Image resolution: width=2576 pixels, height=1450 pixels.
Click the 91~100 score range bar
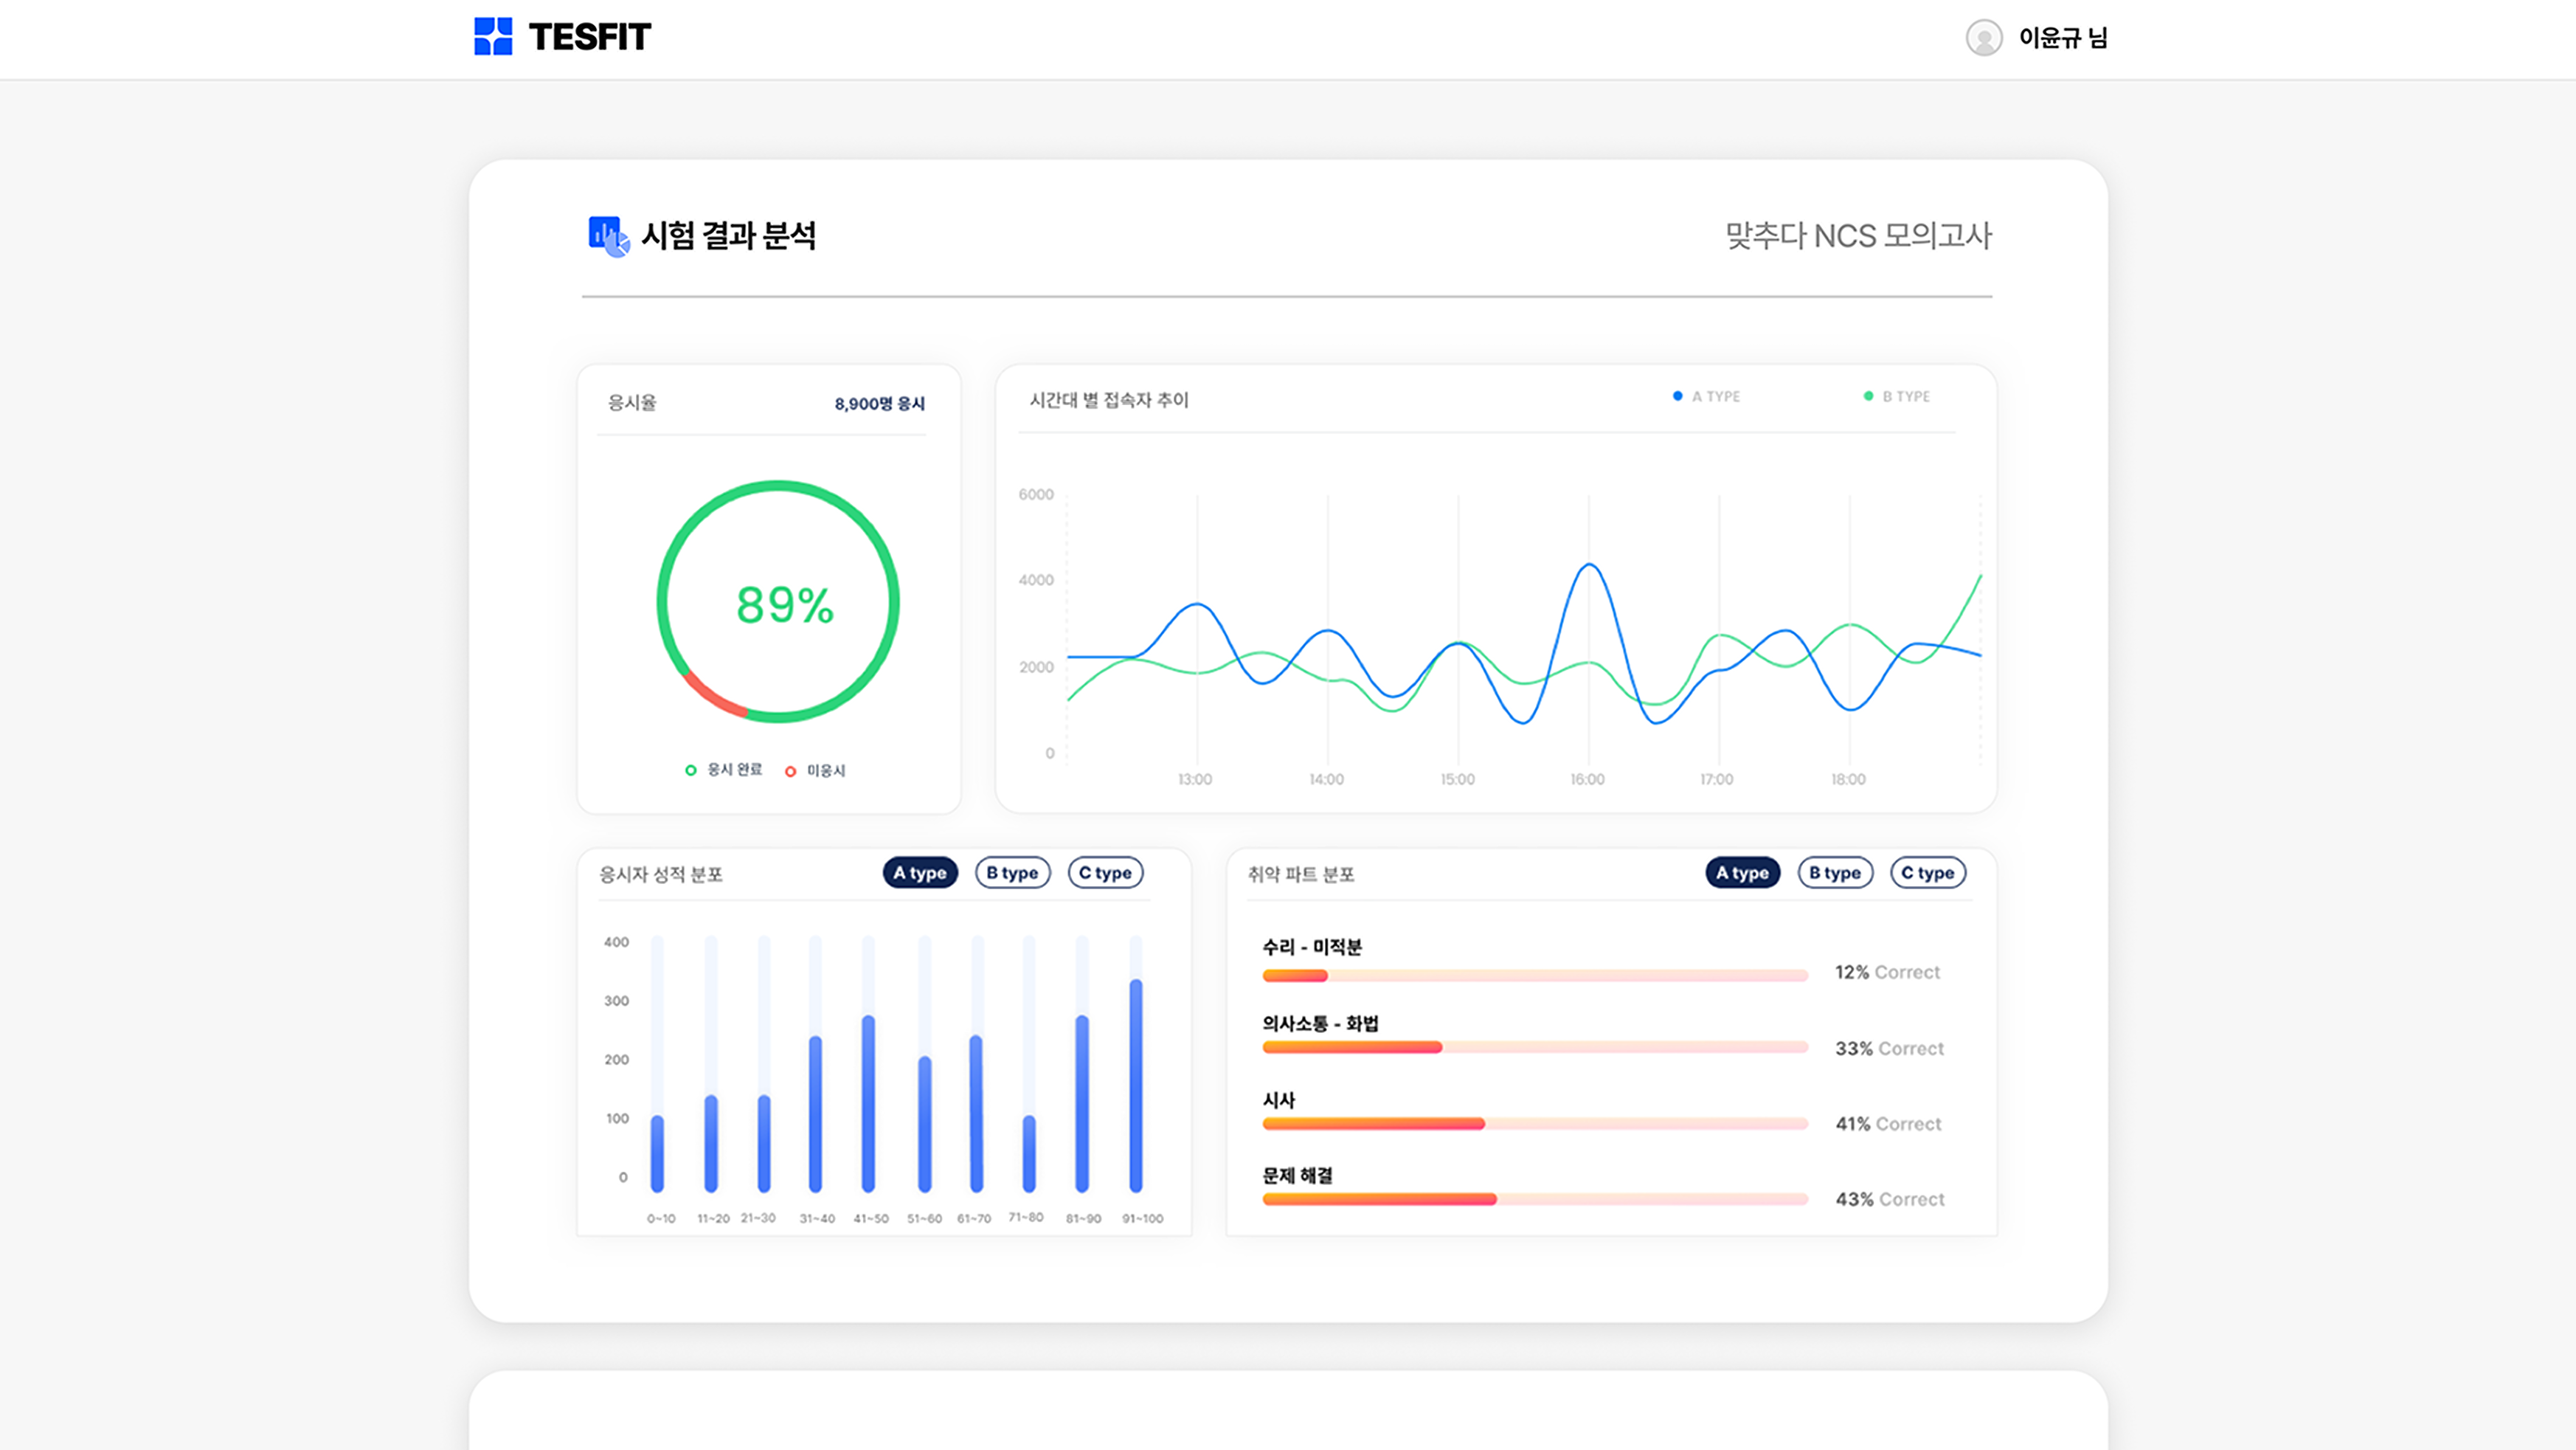pyautogui.click(x=1136, y=1085)
